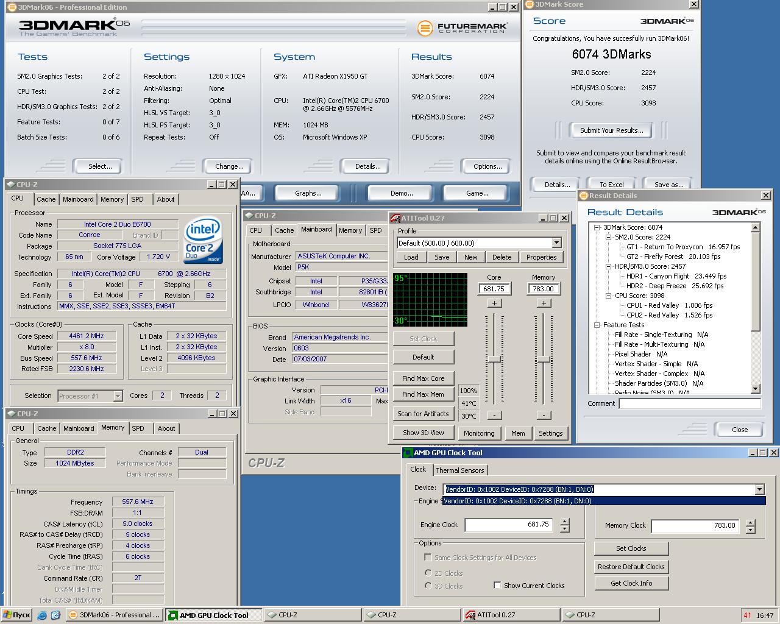The image size is (780, 624).
Task: Switch to 3DMark06 via its taskbar button
Action: pyautogui.click(x=114, y=615)
